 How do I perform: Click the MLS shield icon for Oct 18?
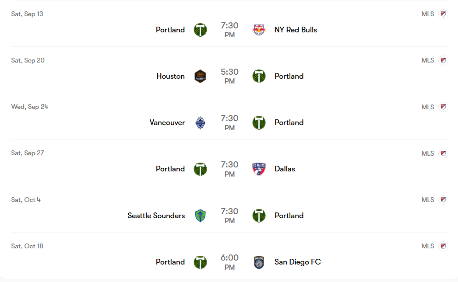click(x=443, y=246)
